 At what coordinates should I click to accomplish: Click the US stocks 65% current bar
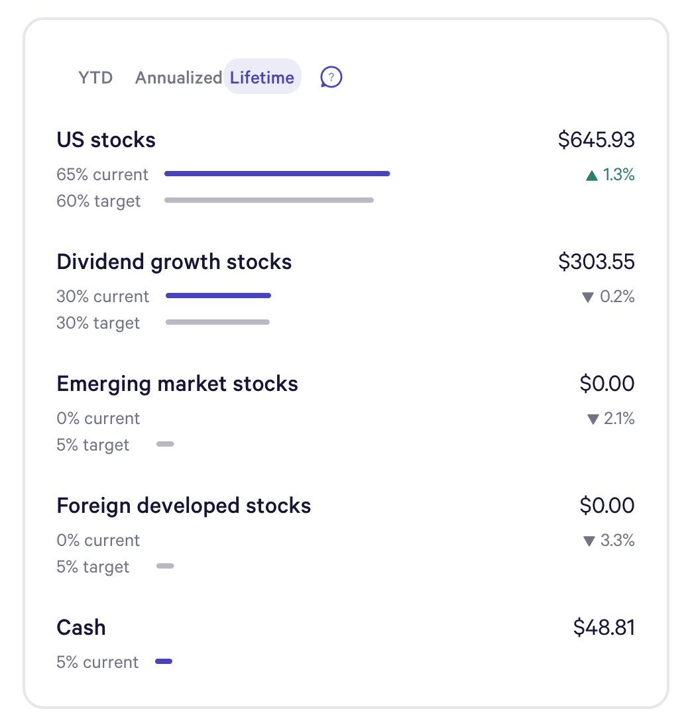pos(277,174)
